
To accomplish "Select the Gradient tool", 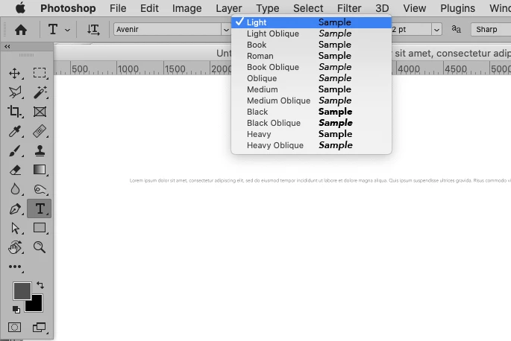I will point(40,170).
